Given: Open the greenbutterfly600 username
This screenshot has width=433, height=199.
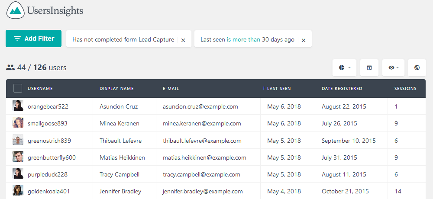Looking at the screenshot, I should click(x=52, y=157).
